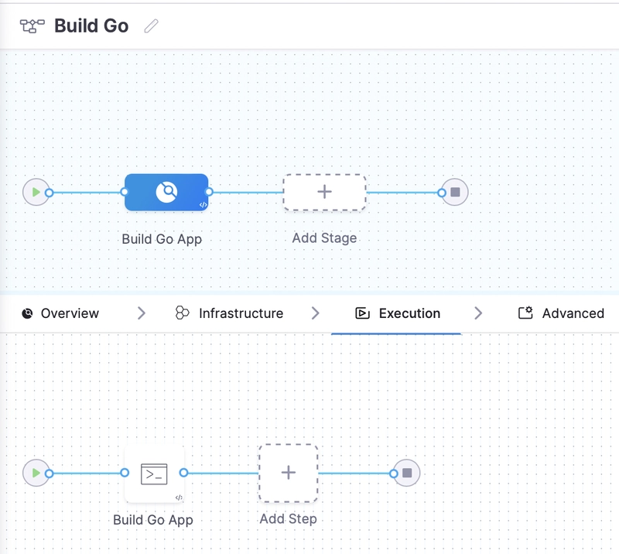Click the chevron after Infrastructure
This screenshot has height=554, width=619.
(x=315, y=313)
